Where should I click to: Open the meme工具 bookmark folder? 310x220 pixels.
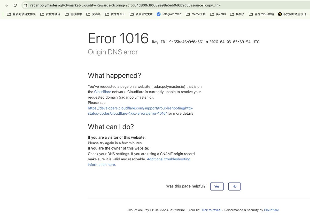click(x=196, y=14)
